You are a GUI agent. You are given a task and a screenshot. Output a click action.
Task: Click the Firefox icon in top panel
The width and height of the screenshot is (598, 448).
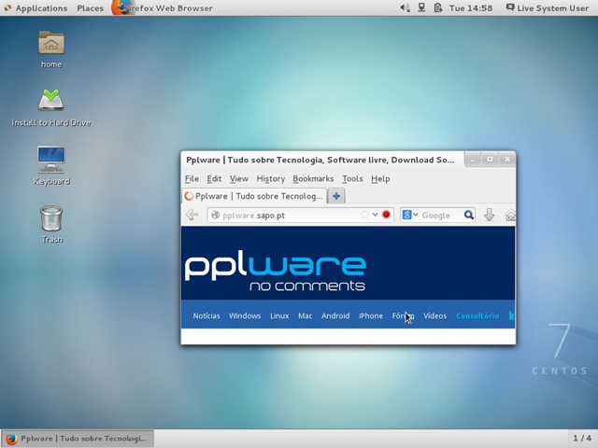click(121, 7)
